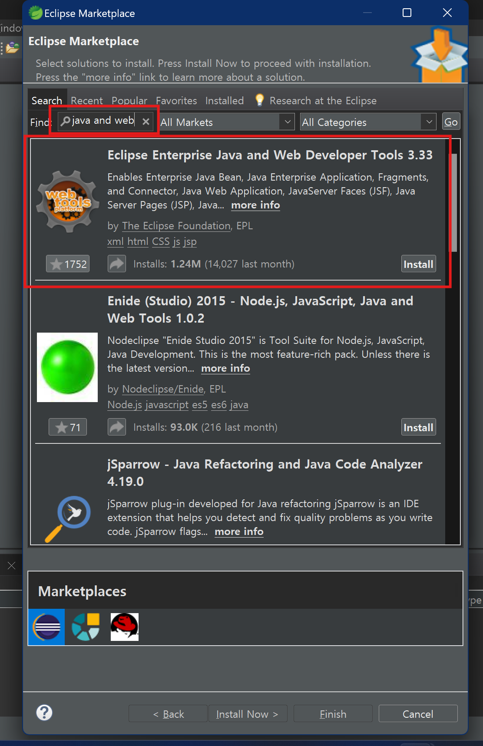The width and height of the screenshot is (483, 746).
Task: Click the javascript tag link
Action: [167, 405]
